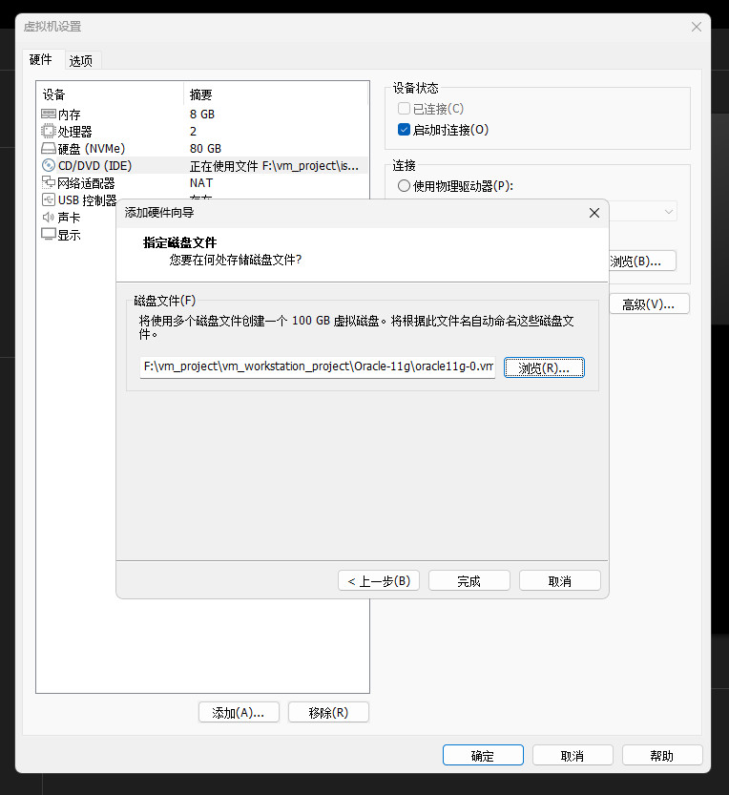Switch to the 选项 tab
729x795 pixels.
(81, 61)
